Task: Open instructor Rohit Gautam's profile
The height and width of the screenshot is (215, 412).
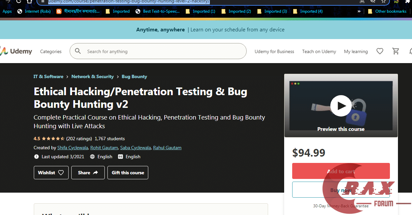Action: (x=104, y=148)
